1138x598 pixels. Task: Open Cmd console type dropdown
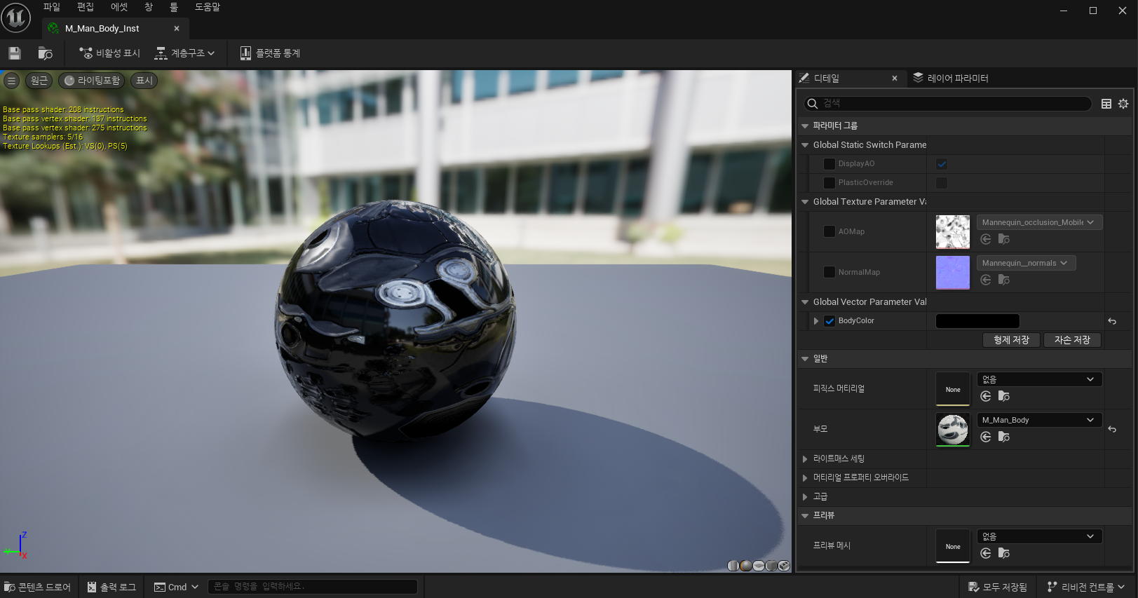pyautogui.click(x=177, y=587)
